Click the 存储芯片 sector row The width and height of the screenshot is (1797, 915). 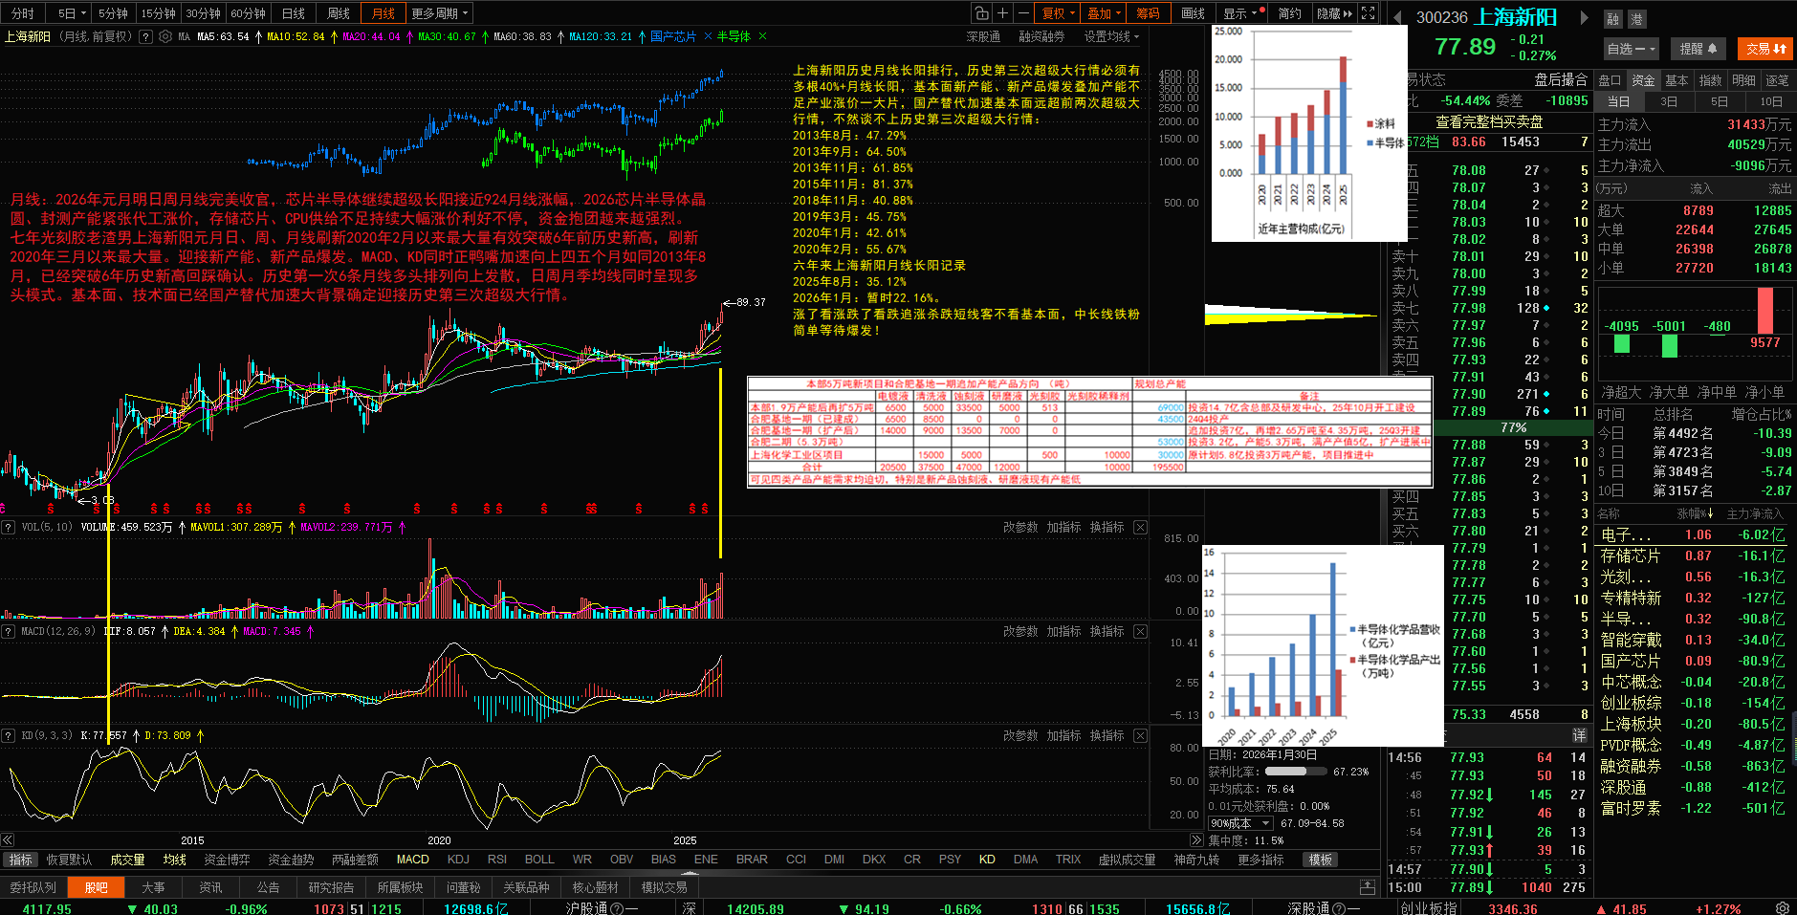[1695, 556]
